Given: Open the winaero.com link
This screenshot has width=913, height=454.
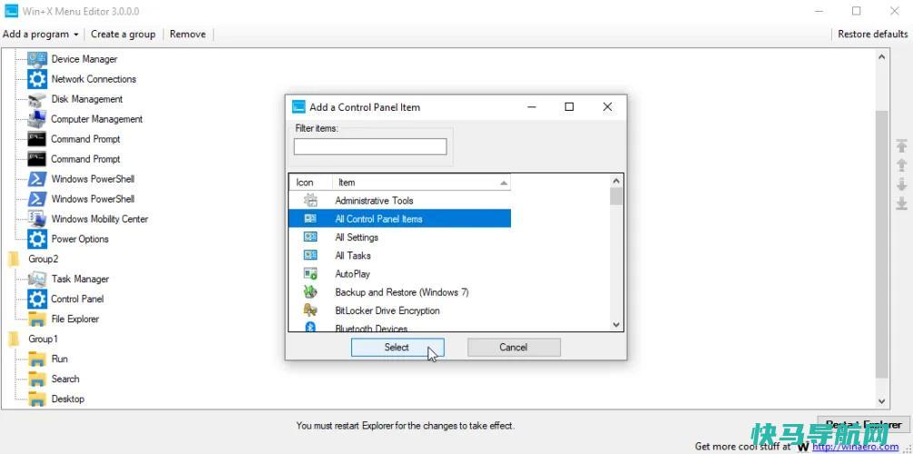Looking at the screenshot, I should [x=855, y=447].
